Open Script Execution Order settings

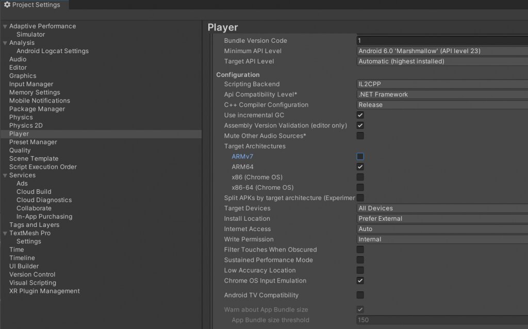(43, 167)
